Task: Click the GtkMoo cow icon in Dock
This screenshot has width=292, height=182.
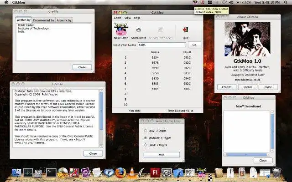Action: (x=201, y=172)
